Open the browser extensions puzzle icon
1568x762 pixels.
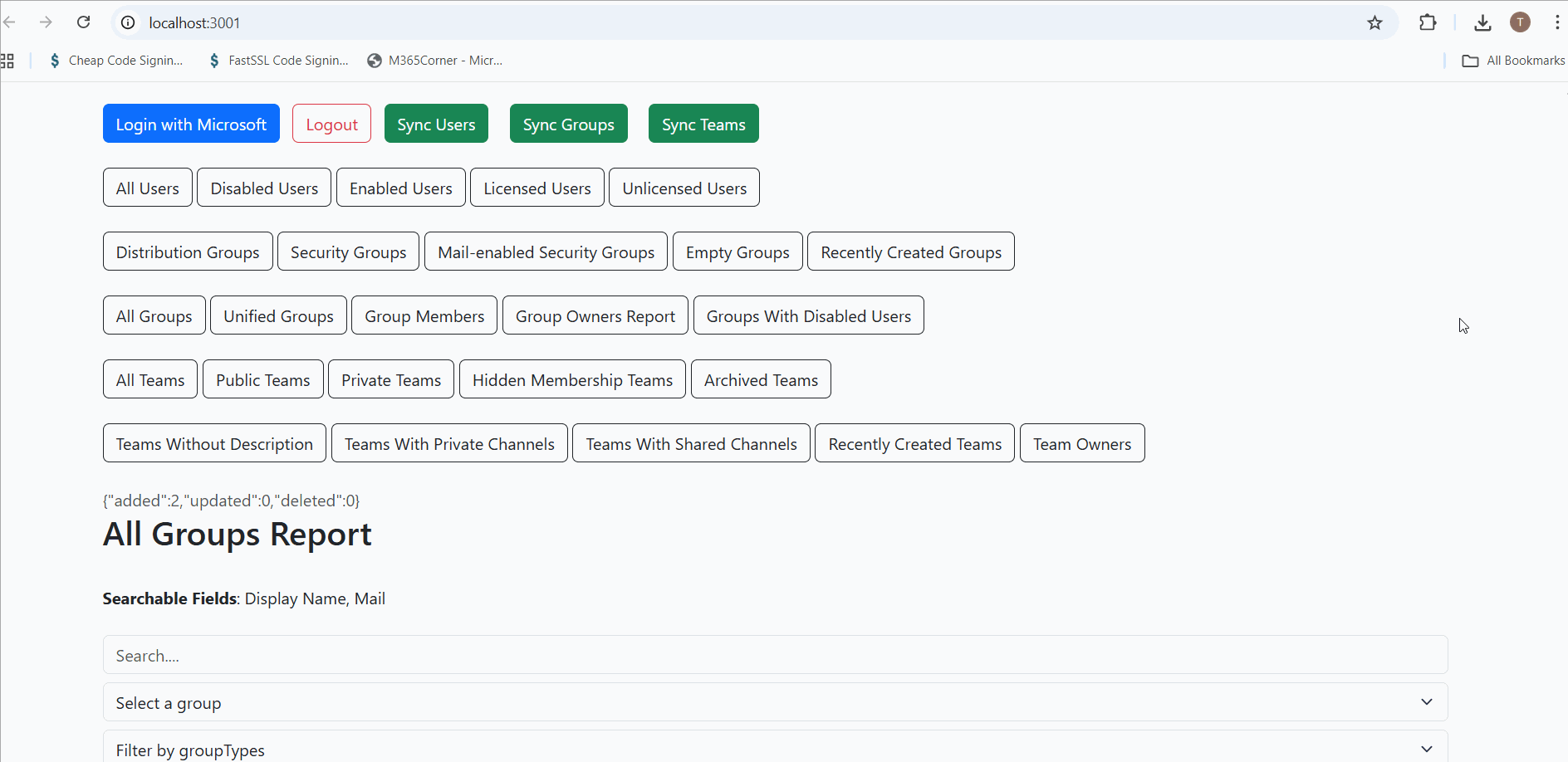click(x=1428, y=22)
